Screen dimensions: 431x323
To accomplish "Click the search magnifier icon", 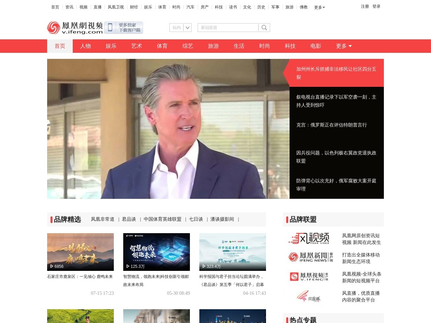I will tap(265, 28).
